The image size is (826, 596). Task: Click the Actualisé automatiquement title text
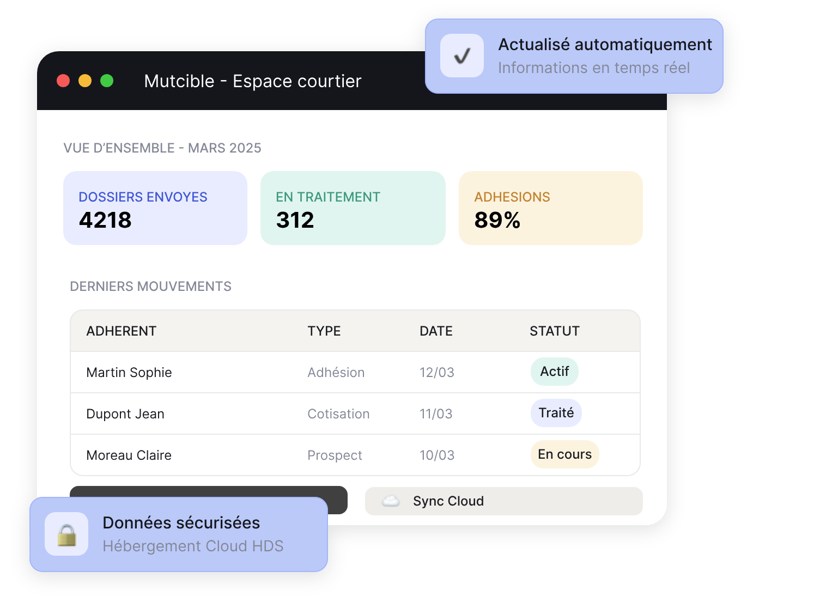(x=605, y=45)
